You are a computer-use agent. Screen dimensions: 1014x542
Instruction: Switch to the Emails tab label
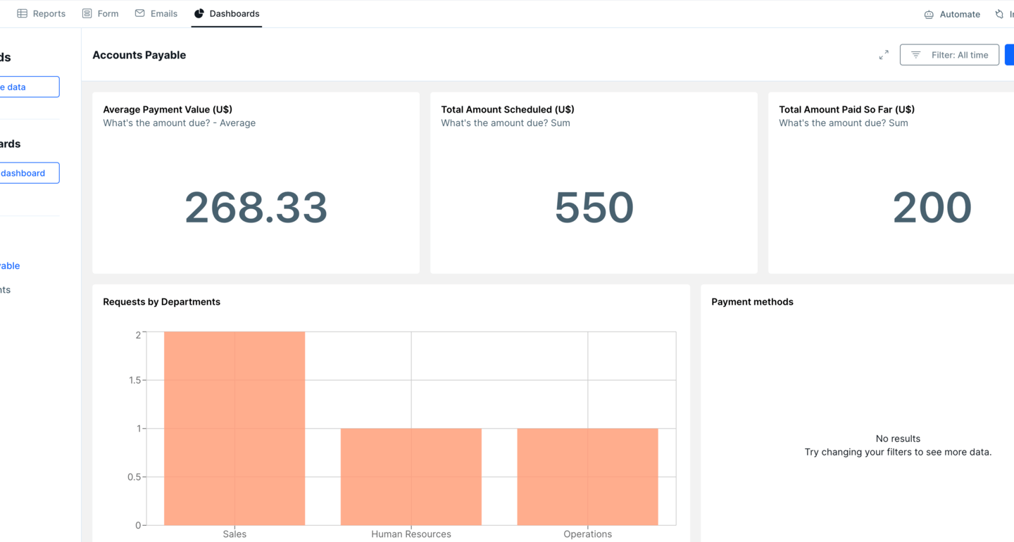(164, 13)
